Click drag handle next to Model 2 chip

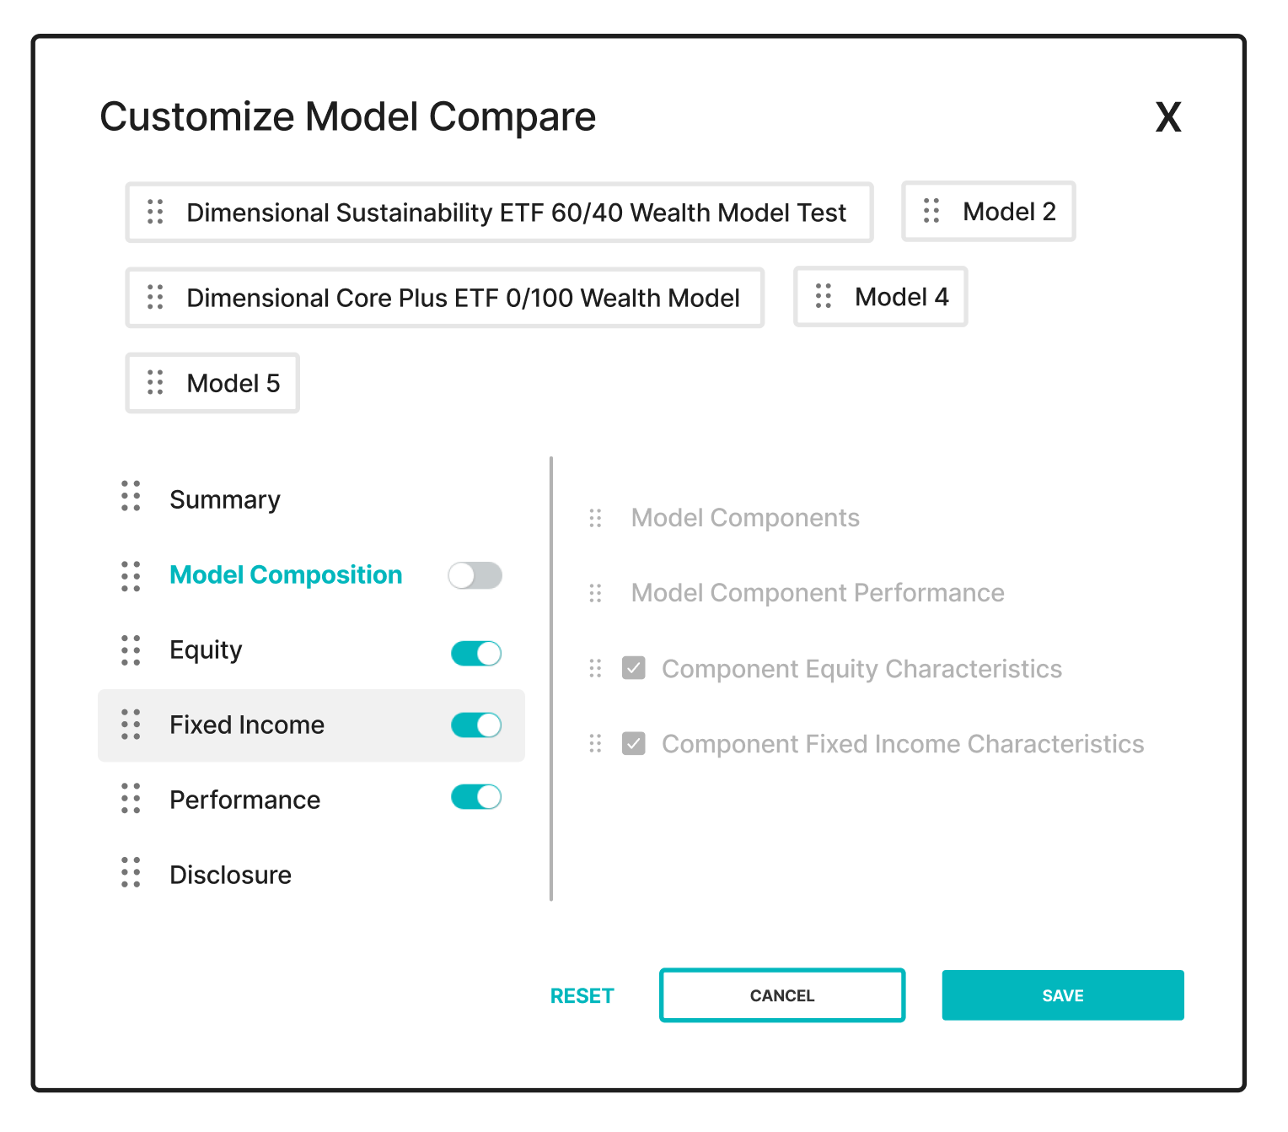point(931,211)
